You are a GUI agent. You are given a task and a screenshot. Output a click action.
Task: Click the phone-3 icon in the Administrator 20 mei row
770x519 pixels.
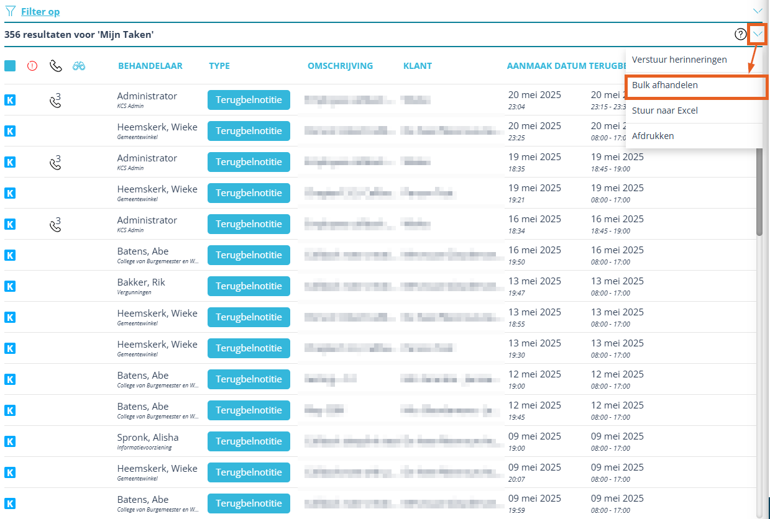[55, 101]
